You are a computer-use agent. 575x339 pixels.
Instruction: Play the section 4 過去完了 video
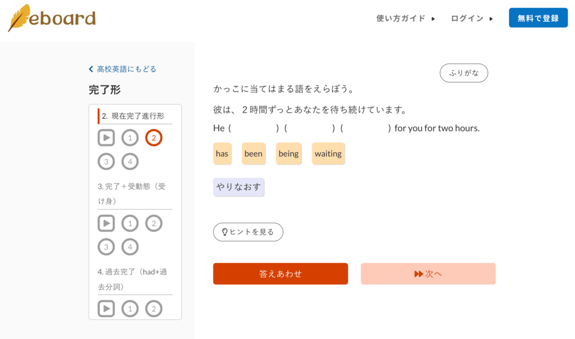106,308
